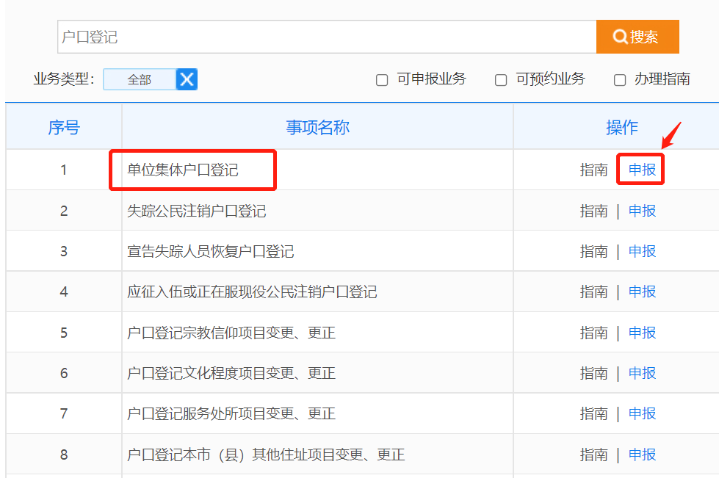
Task: Click 申报 for 户口登记文化程度项目变更
Action: 642,374
